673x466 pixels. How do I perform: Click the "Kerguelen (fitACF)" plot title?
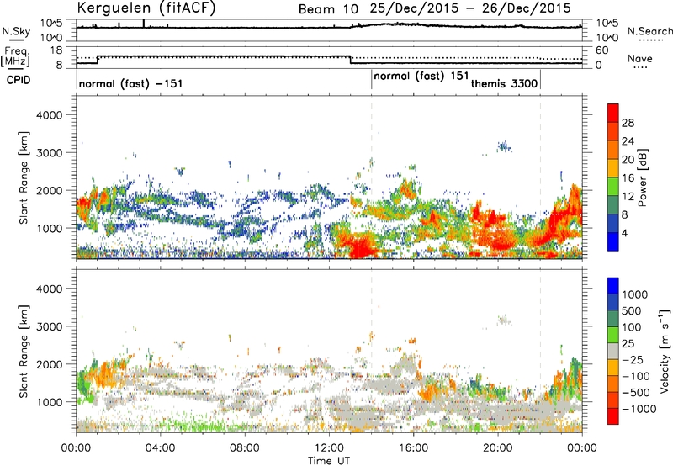click(146, 8)
